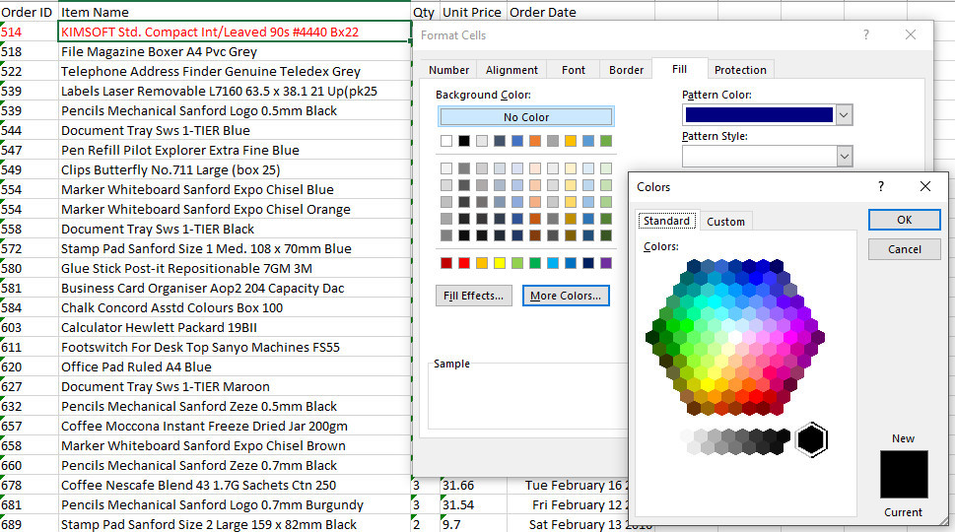
Task: Choose dark red standard color swatch
Action: pyautogui.click(x=446, y=263)
